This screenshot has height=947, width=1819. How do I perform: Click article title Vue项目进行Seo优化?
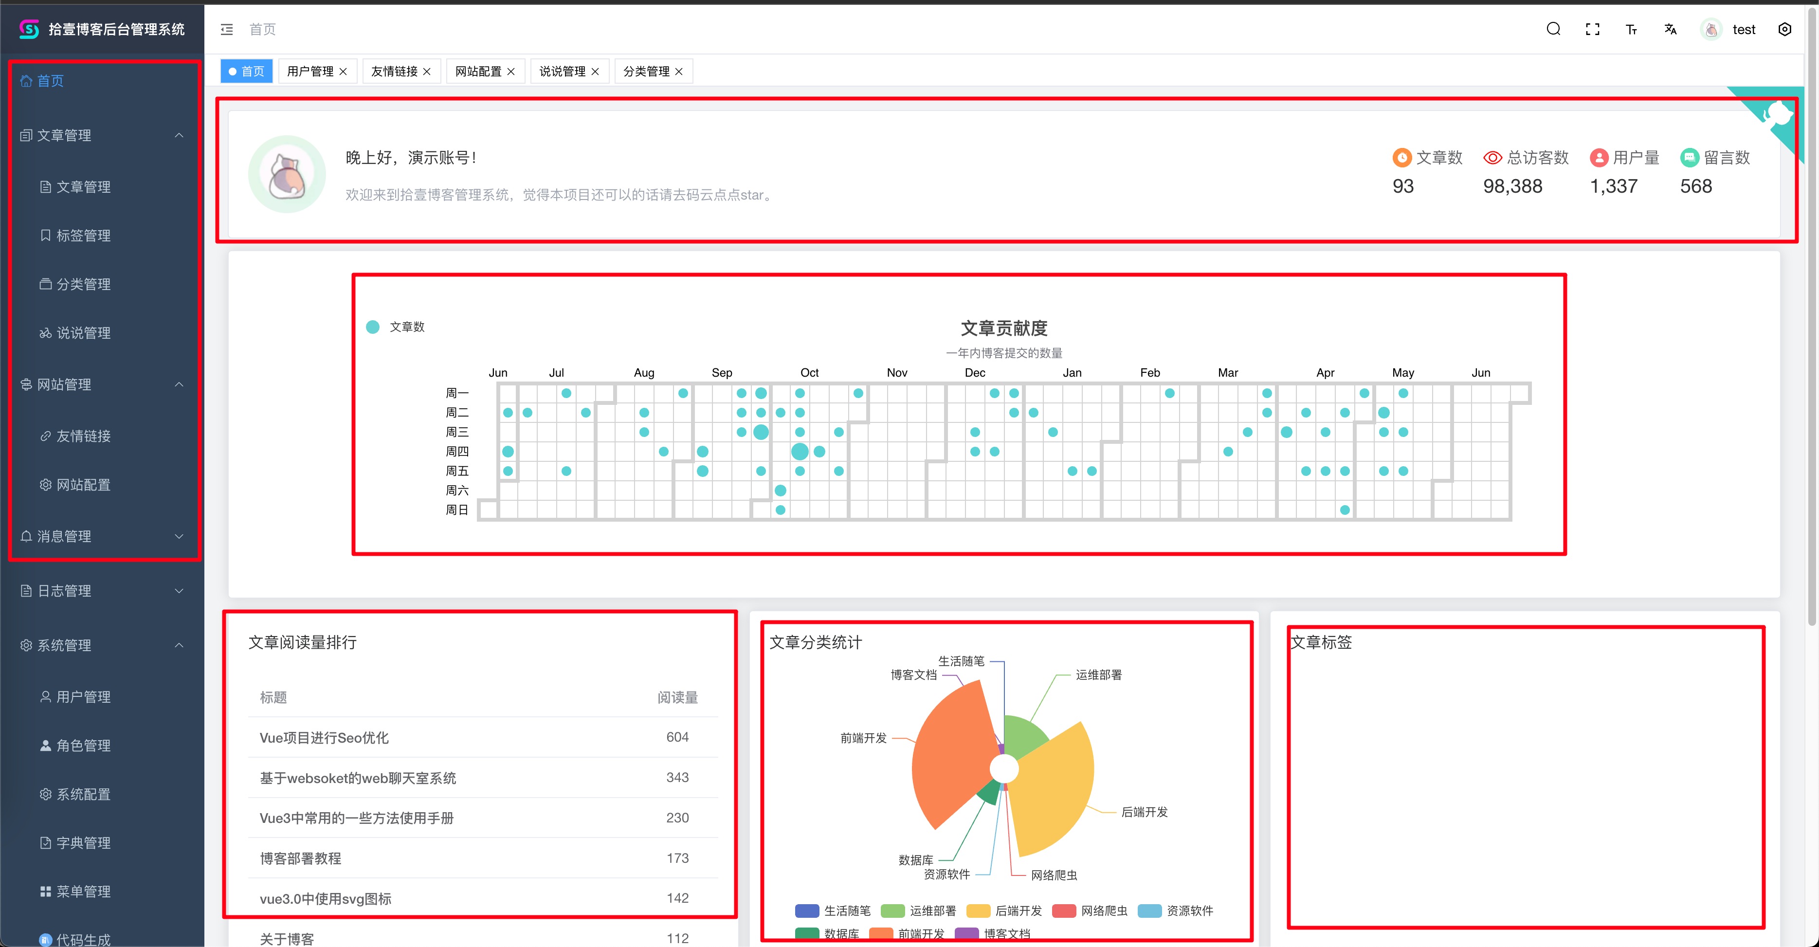(x=324, y=737)
